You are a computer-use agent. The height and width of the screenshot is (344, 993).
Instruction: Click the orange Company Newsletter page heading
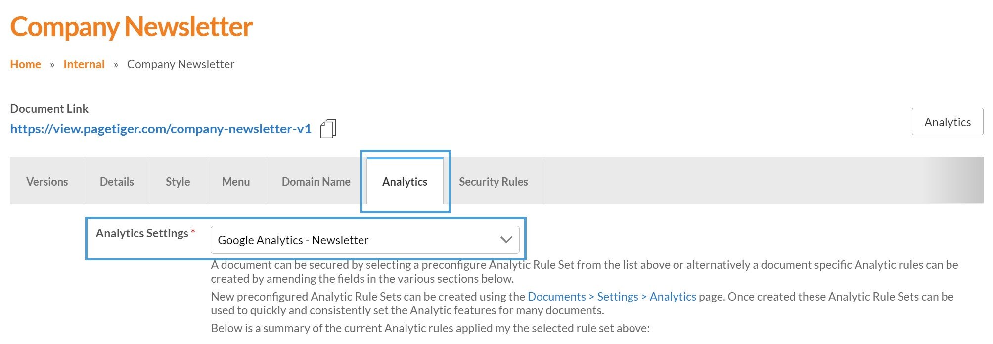pyautogui.click(x=131, y=27)
